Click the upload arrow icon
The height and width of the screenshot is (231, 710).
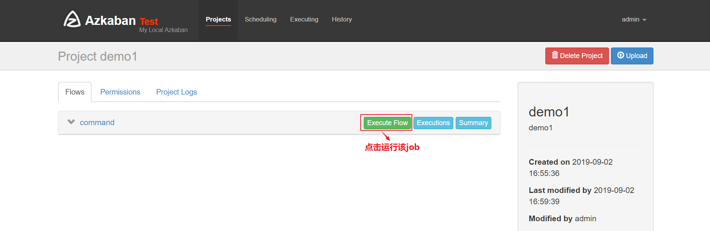coord(621,55)
